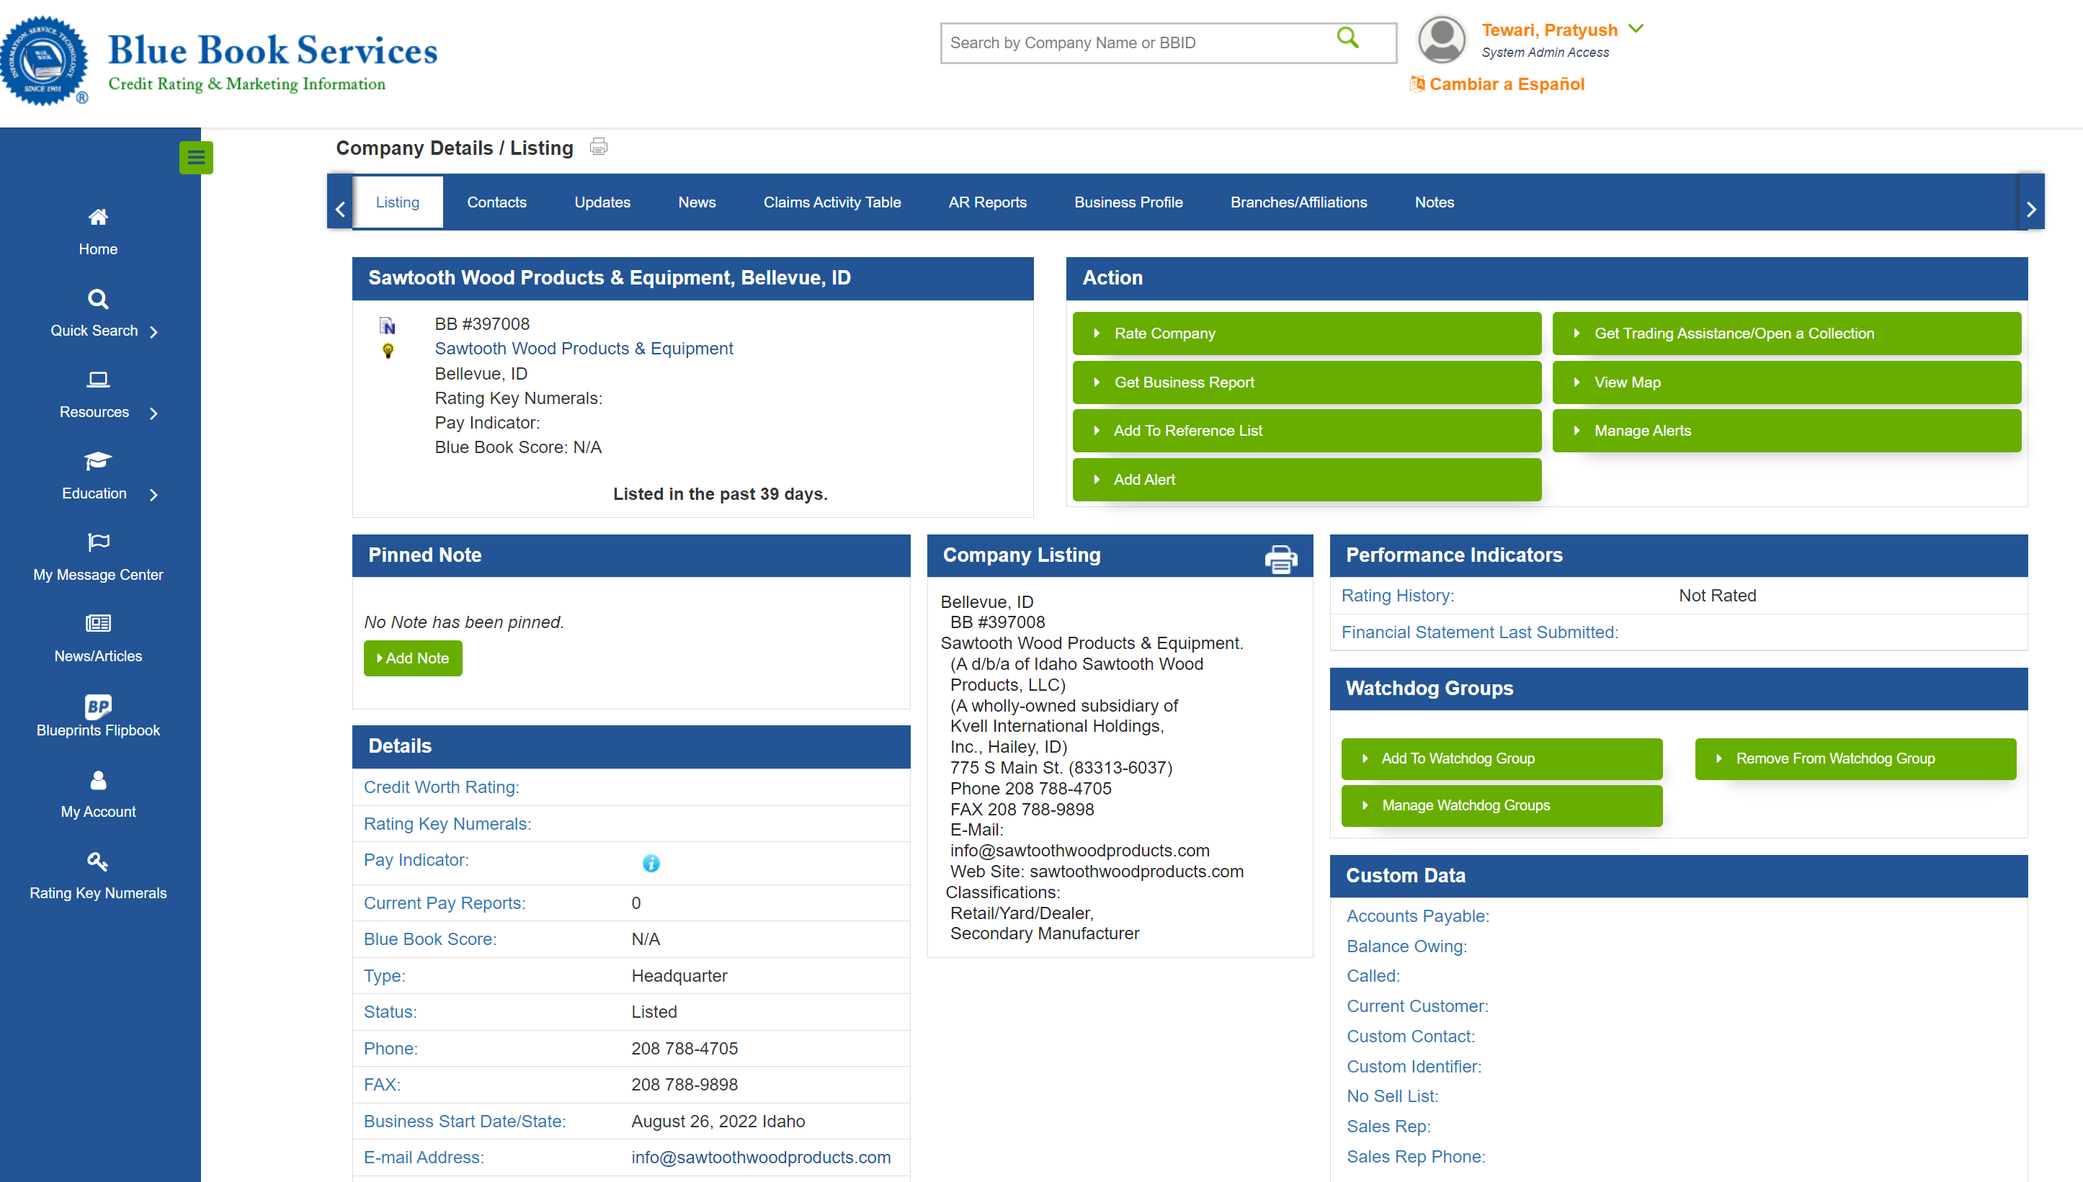Open My Message Center flag icon
Screen dimensions: 2083x1182
[x=98, y=542]
